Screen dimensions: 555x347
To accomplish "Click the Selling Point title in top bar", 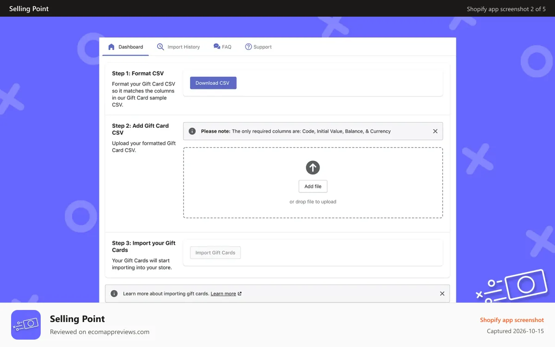I will [29, 9].
